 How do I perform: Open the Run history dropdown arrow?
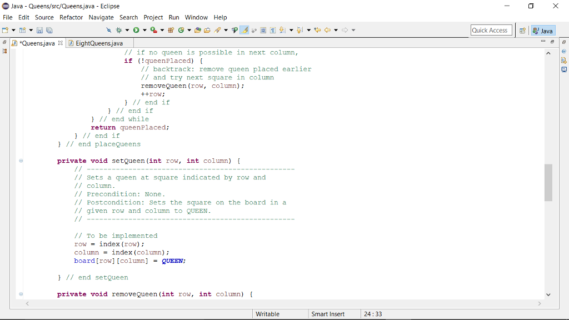tap(144, 30)
